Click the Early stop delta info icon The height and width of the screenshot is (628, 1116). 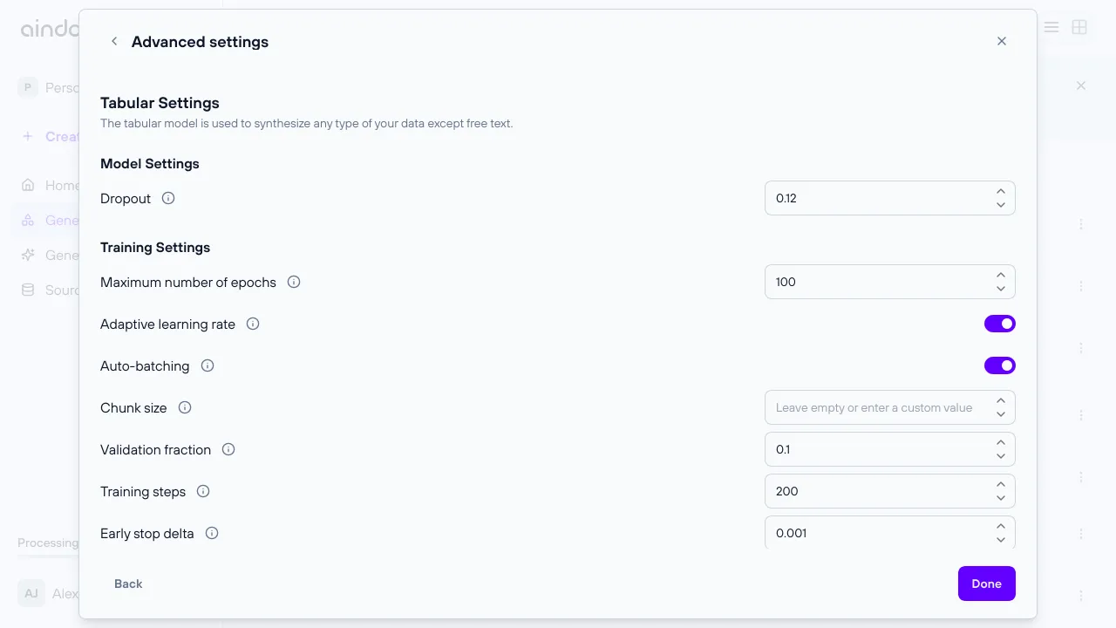pos(211,533)
